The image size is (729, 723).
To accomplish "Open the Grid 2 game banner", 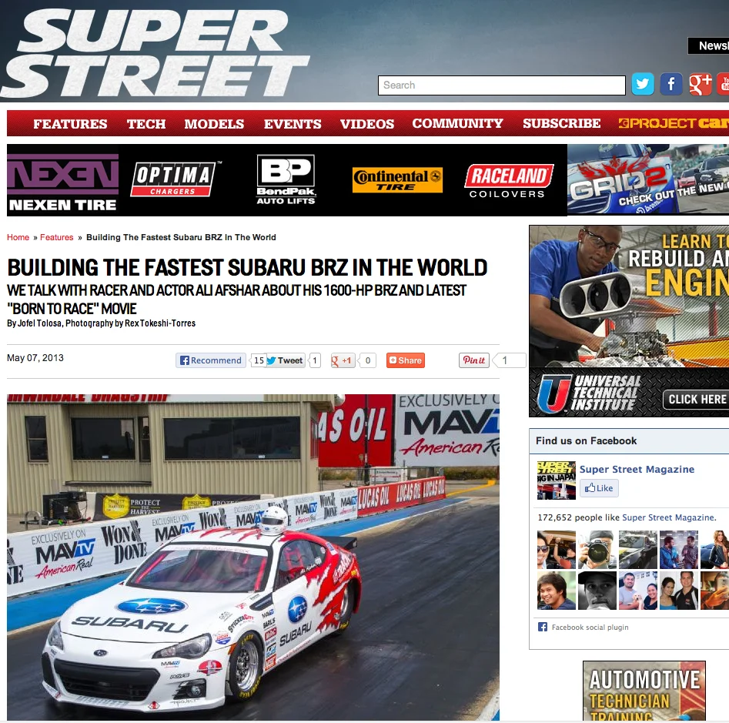I will (x=648, y=179).
